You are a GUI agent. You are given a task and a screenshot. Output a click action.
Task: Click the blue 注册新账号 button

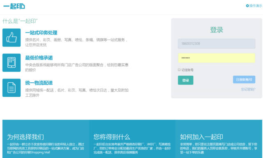pos(244,79)
